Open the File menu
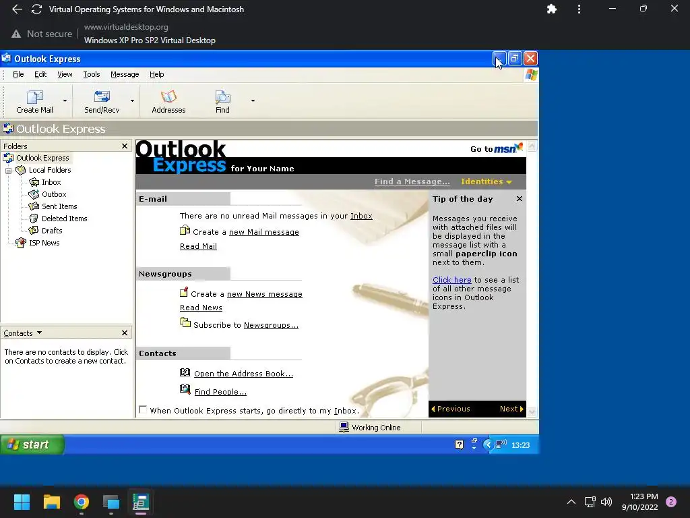Screen dimensions: 690x518 [18, 74]
